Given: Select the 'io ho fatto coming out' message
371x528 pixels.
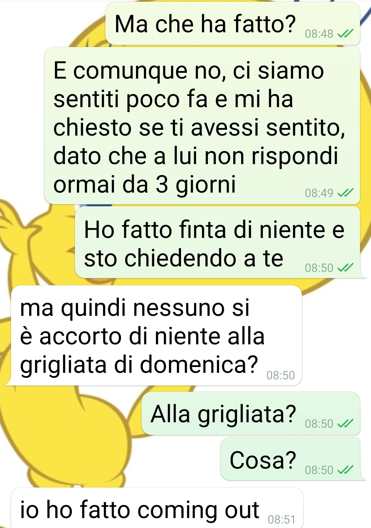Looking at the screenshot, I should (157, 508).
